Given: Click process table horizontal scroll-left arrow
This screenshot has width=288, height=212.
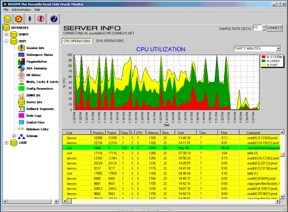Looking at the screenshot, I should [x=65, y=201].
